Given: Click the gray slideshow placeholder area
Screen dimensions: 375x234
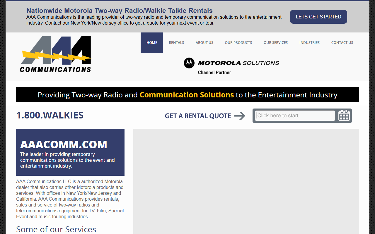Looking at the screenshot, I should 246,181.
